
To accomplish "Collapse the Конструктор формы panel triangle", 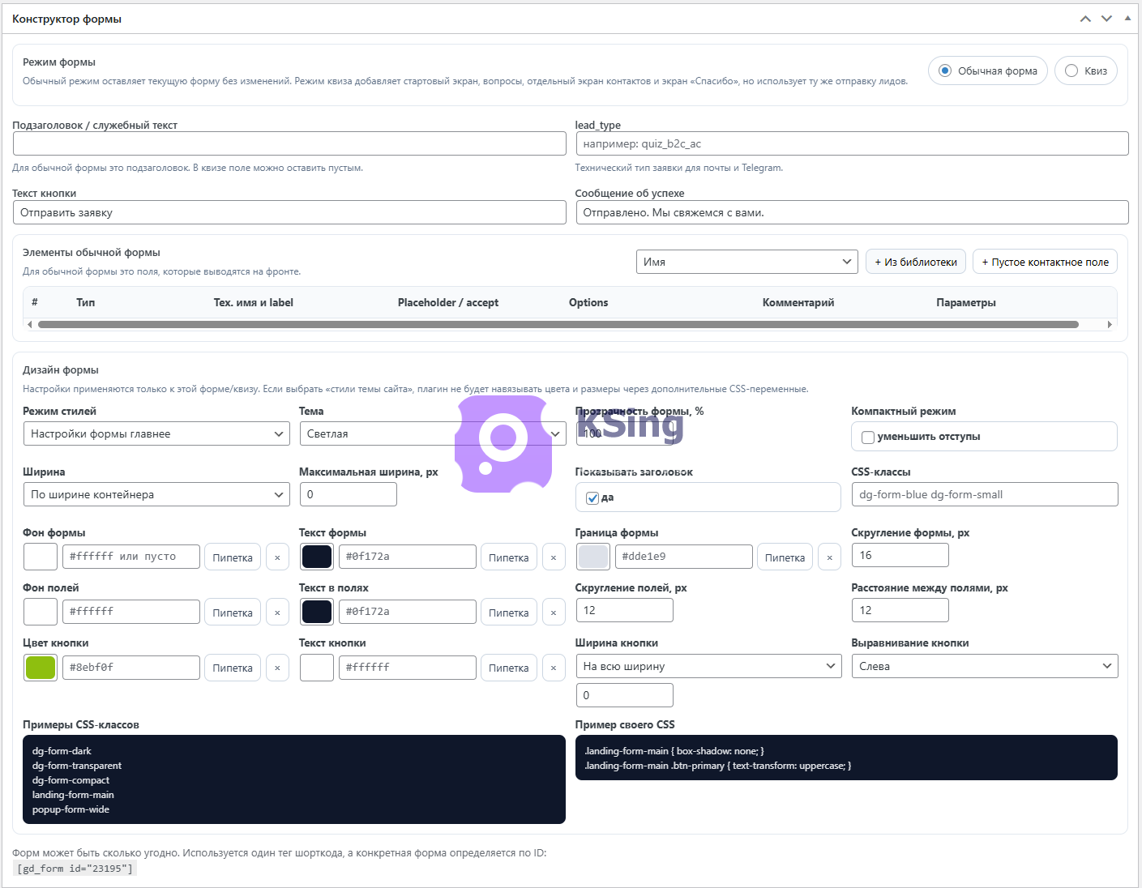I will pos(1127,18).
